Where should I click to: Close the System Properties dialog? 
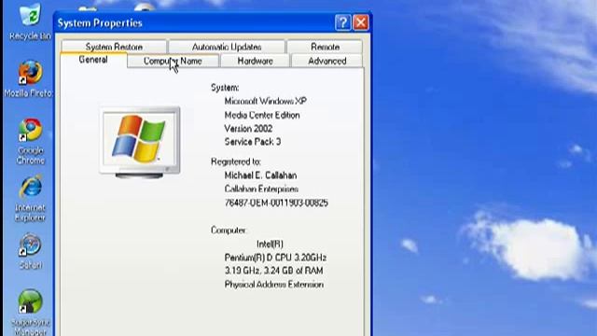[361, 22]
